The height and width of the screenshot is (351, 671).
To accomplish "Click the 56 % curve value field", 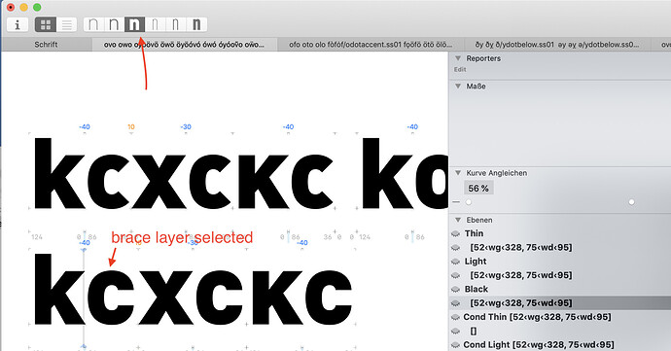I will [x=478, y=189].
